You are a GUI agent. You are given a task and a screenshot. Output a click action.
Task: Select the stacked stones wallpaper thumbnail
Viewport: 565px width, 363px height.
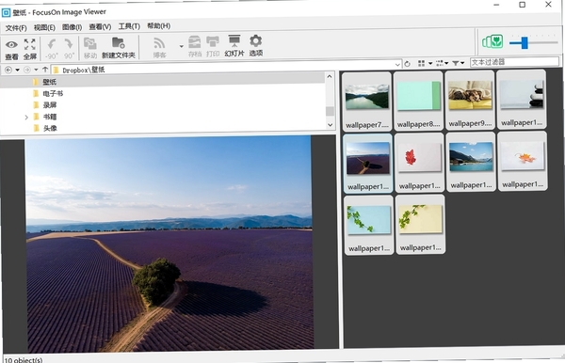coord(521,99)
